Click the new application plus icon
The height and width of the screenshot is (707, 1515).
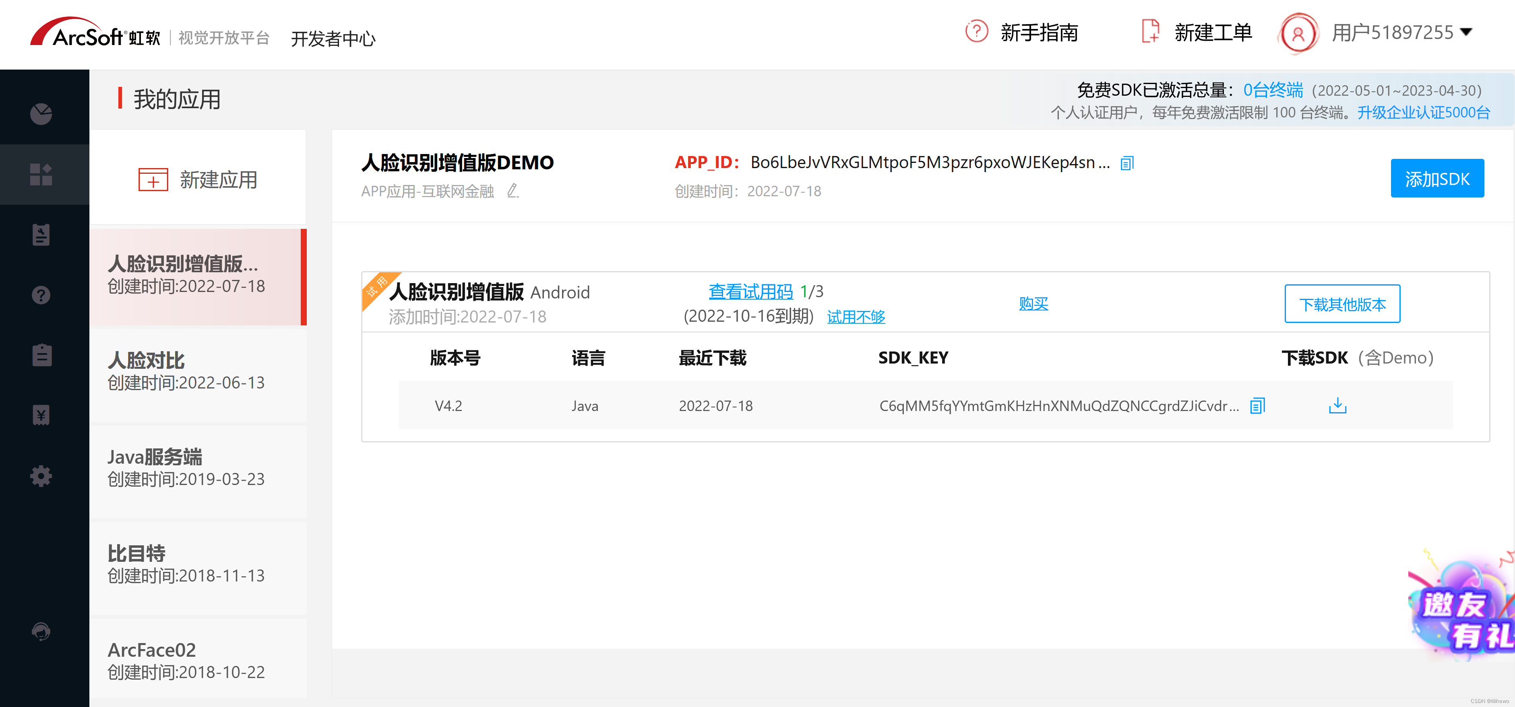153,180
